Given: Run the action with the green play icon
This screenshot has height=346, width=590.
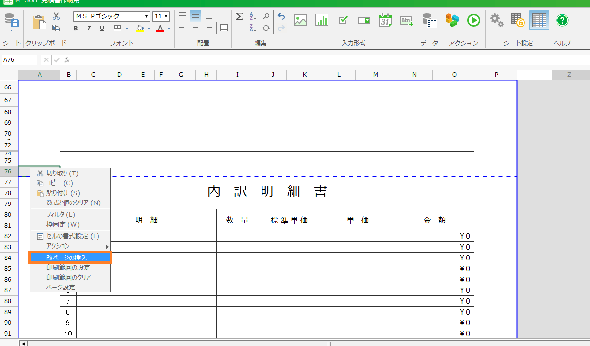Looking at the screenshot, I should click(473, 20).
